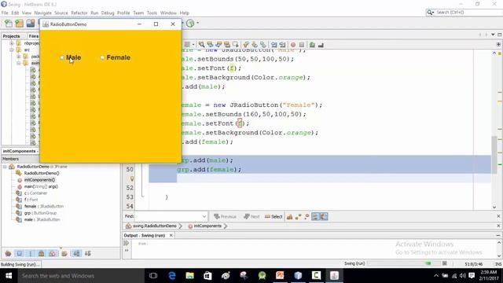Click the red Start Macro Recording icon
The height and width of the screenshot is (283, 503).
pyautogui.click(x=293, y=45)
